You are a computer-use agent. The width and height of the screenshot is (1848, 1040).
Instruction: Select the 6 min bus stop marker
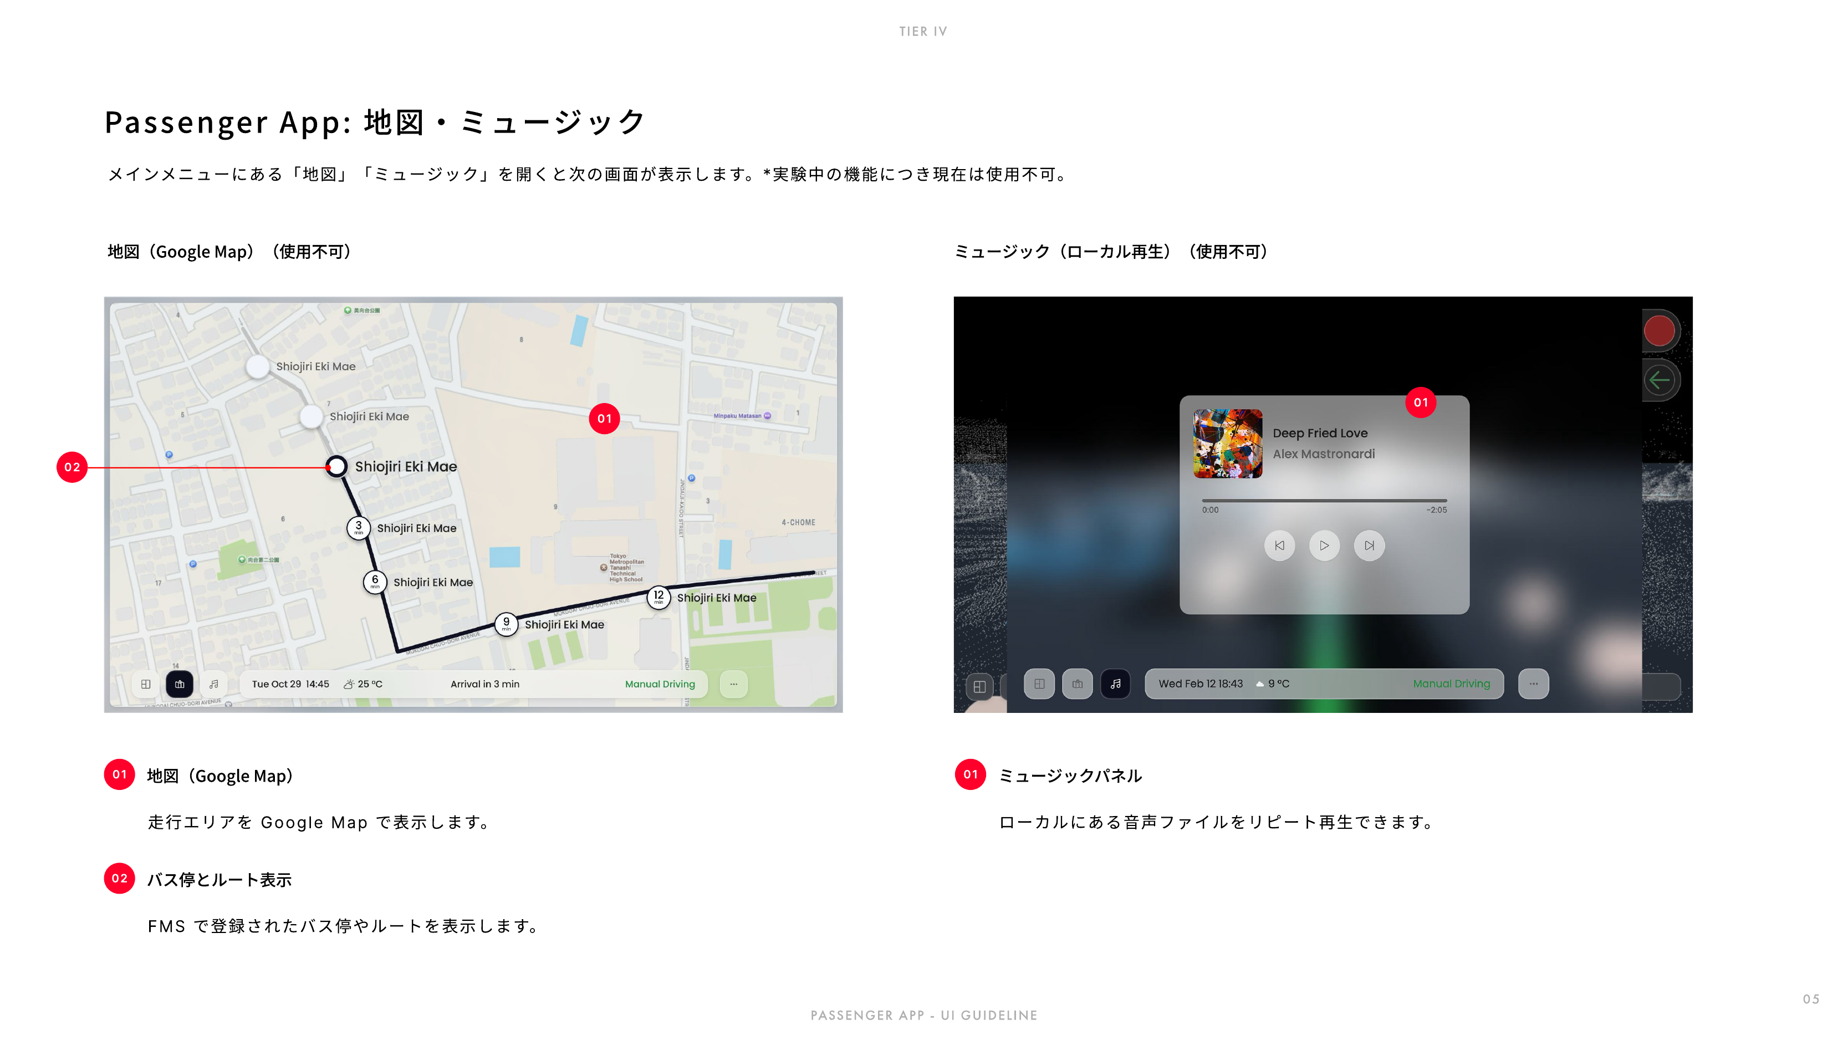(375, 582)
